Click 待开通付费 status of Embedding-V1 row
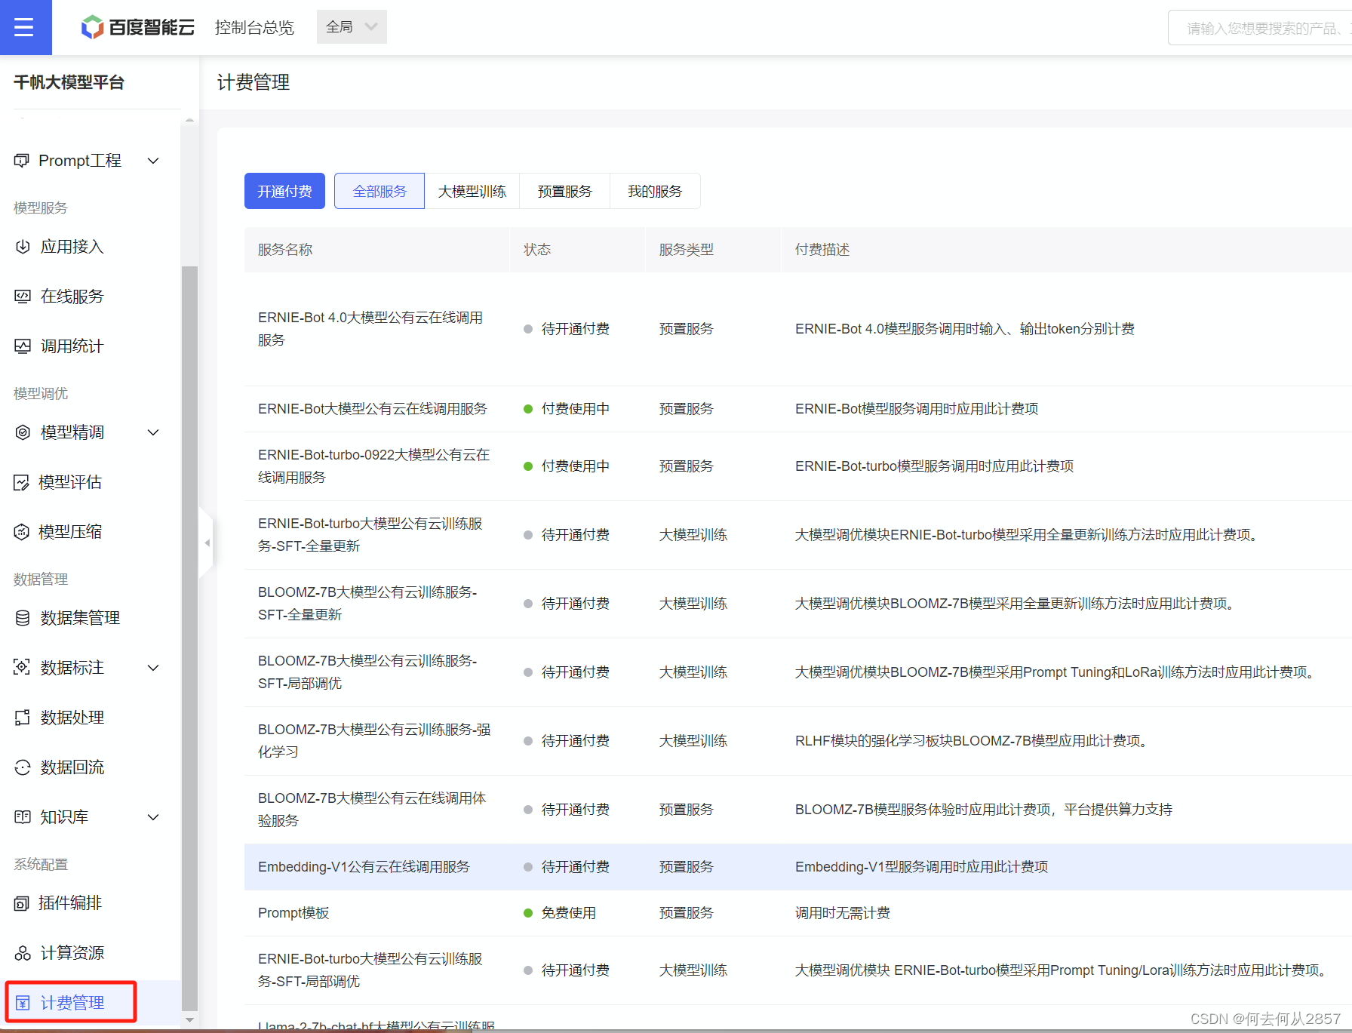Screen dimensions: 1352x1033 575,867
